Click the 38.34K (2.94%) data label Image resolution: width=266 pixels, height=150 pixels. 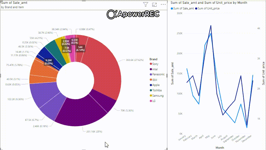[60, 29]
